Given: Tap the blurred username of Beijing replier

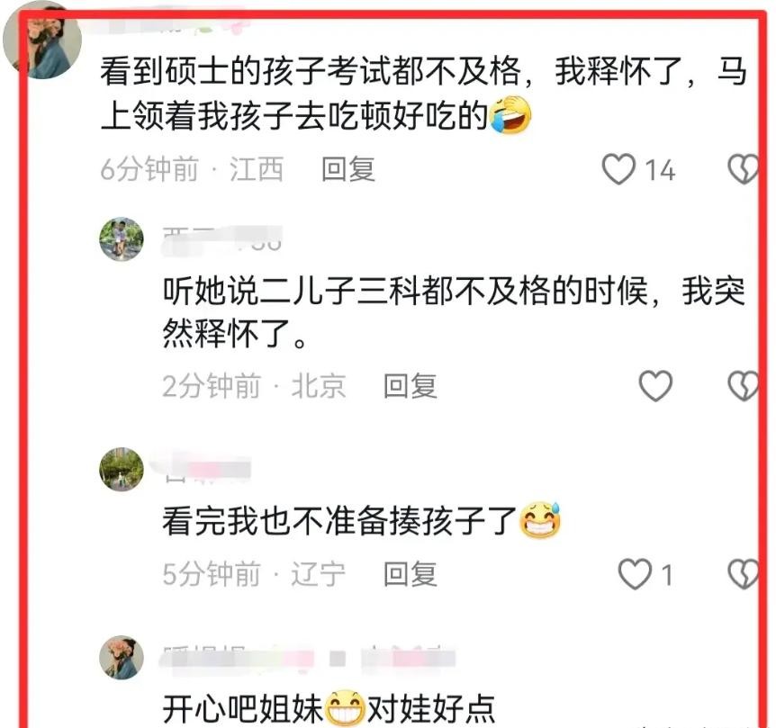Looking at the screenshot, I should [x=222, y=239].
